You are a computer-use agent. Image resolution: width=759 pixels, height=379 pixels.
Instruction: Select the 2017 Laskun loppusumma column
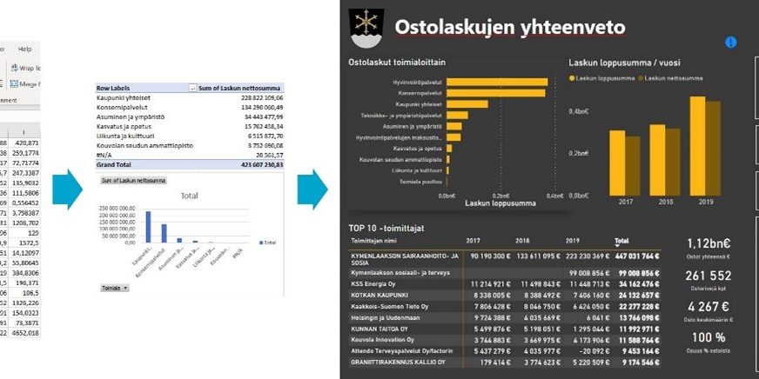617,163
